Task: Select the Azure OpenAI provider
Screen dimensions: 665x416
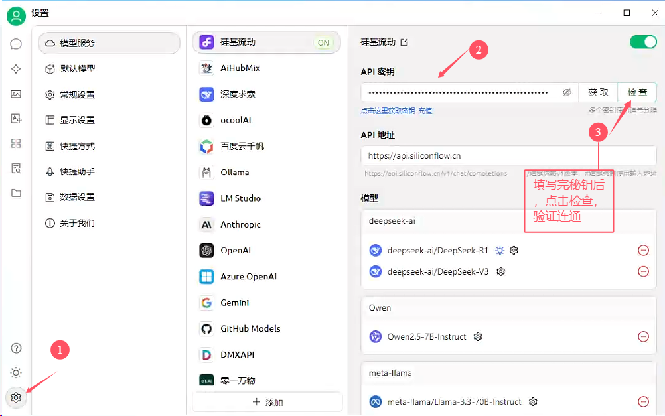Action: click(x=267, y=277)
